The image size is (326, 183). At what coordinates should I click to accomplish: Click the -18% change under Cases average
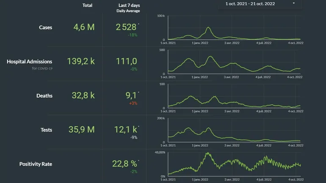pyautogui.click(x=133, y=36)
